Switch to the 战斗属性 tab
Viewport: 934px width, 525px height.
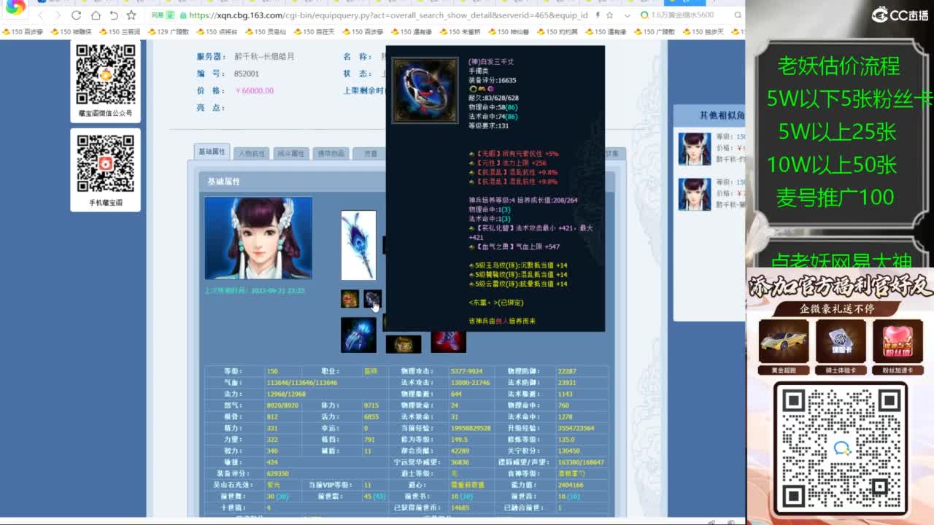pyautogui.click(x=290, y=153)
